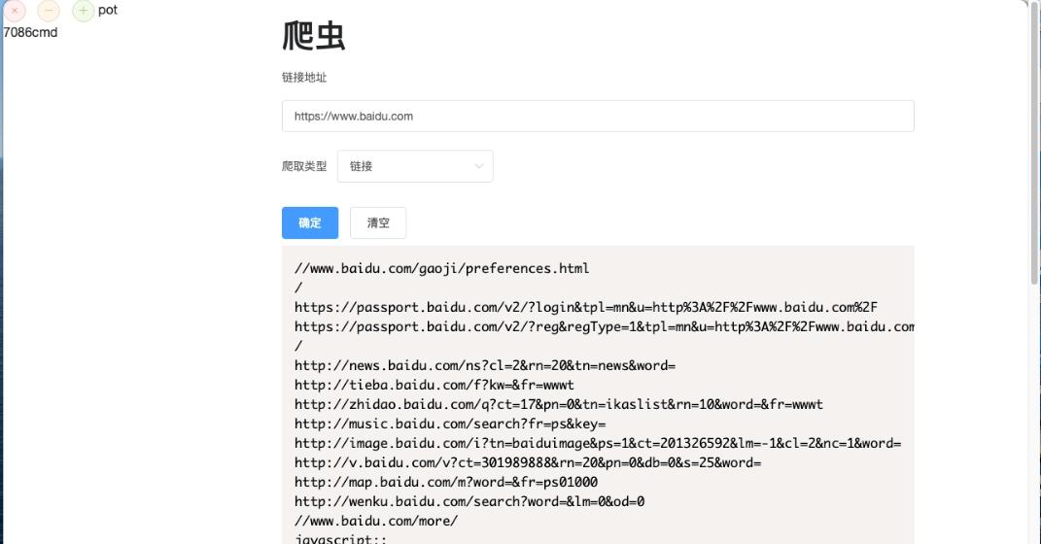Click the green maximize window button
This screenshot has width=1041, height=544.
click(x=83, y=11)
